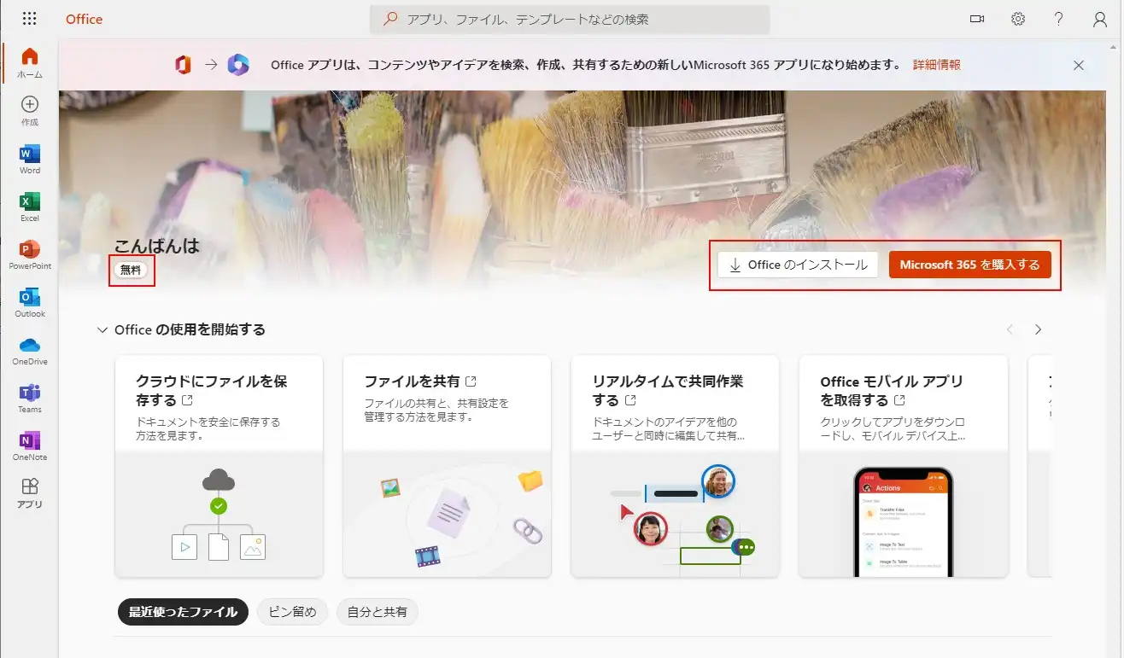Screen dimensions: 1124x658
Task: Click the previous cards left arrow
Action: 1010,329
